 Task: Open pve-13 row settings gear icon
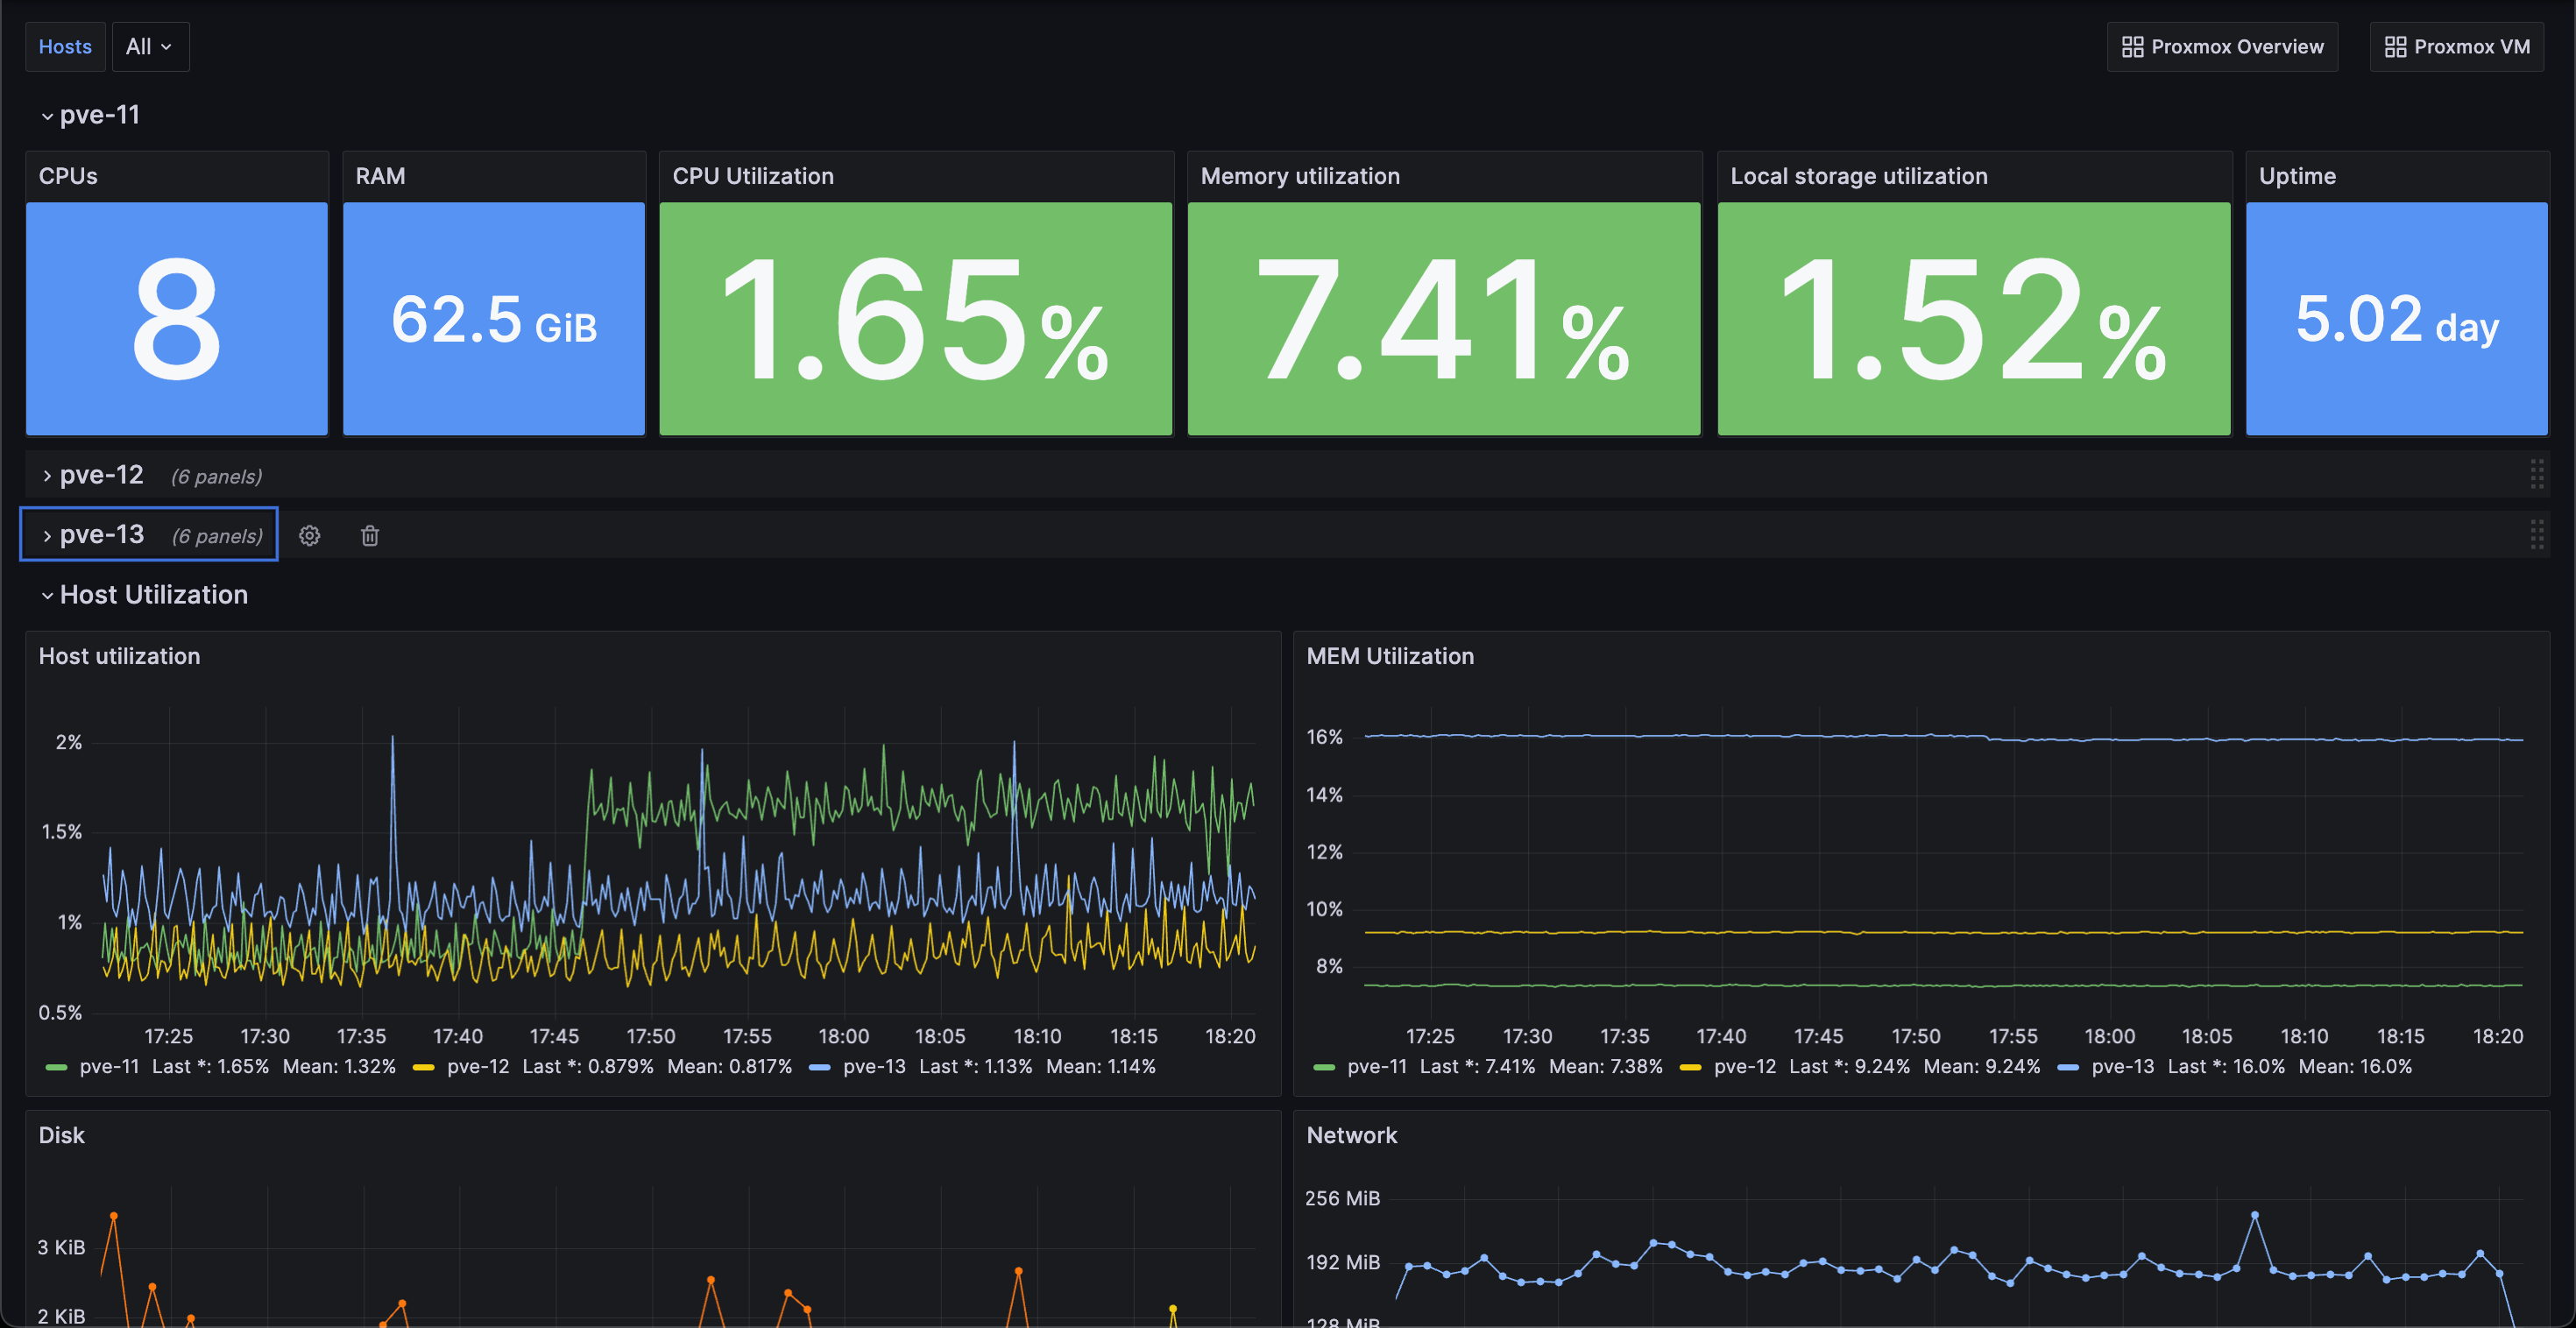click(310, 536)
